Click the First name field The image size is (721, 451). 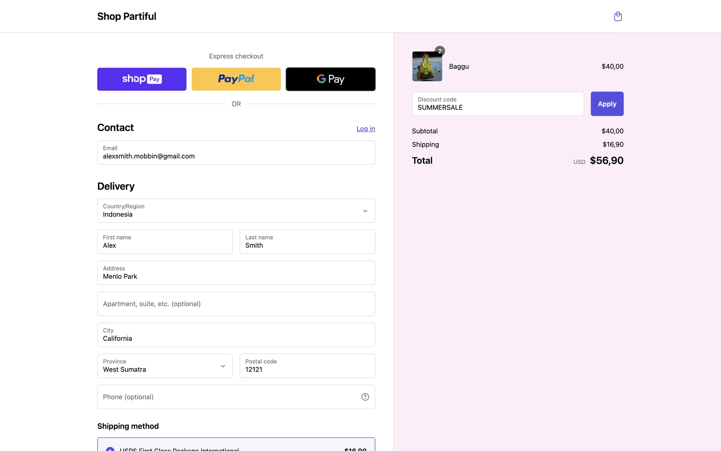pyautogui.click(x=165, y=242)
